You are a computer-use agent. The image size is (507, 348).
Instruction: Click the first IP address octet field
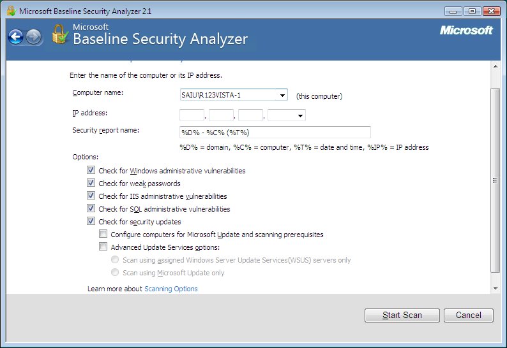pos(192,115)
